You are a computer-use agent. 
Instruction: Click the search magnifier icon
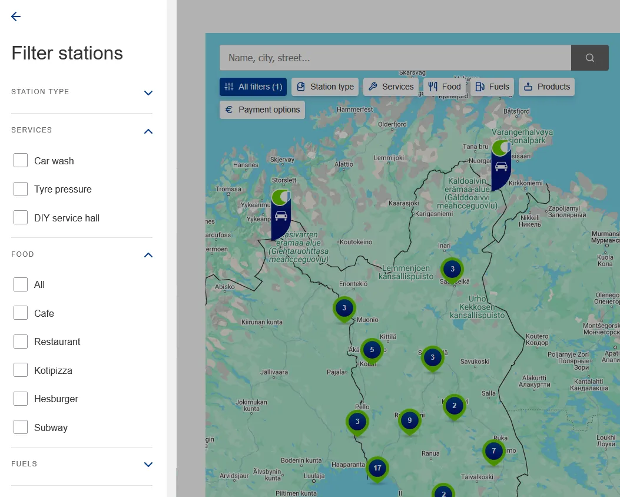pyautogui.click(x=589, y=57)
